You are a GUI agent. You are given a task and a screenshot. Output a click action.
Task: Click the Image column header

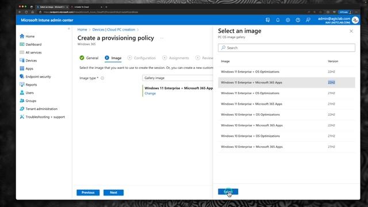pos(225,62)
